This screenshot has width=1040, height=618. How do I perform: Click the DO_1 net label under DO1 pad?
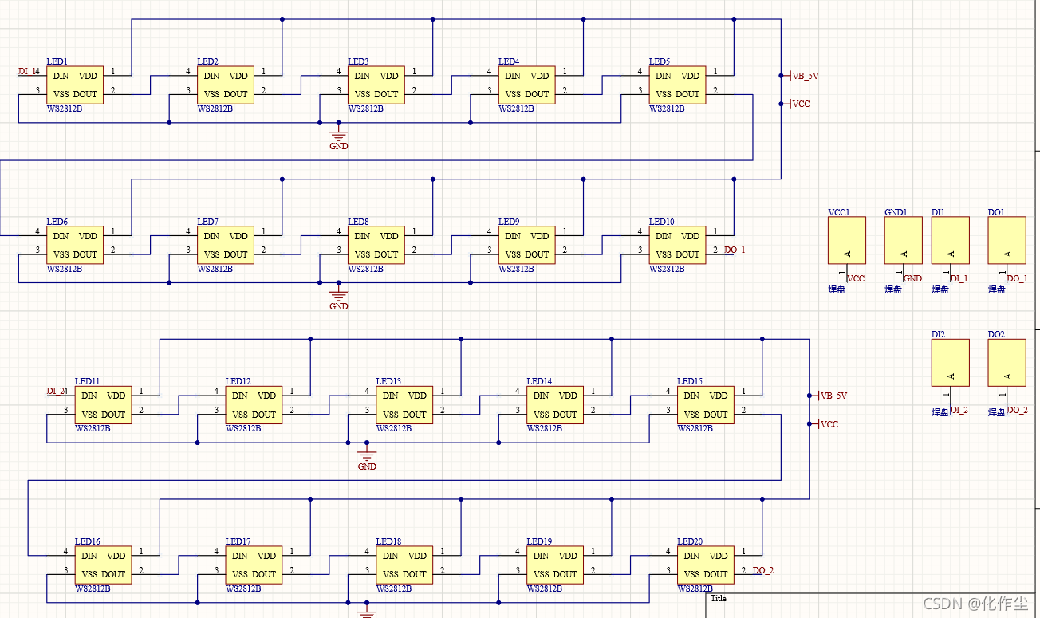(x=1018, y=279)
